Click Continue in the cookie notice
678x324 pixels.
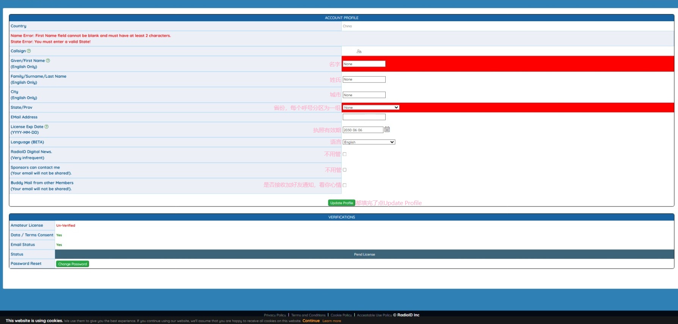(311, 321)
